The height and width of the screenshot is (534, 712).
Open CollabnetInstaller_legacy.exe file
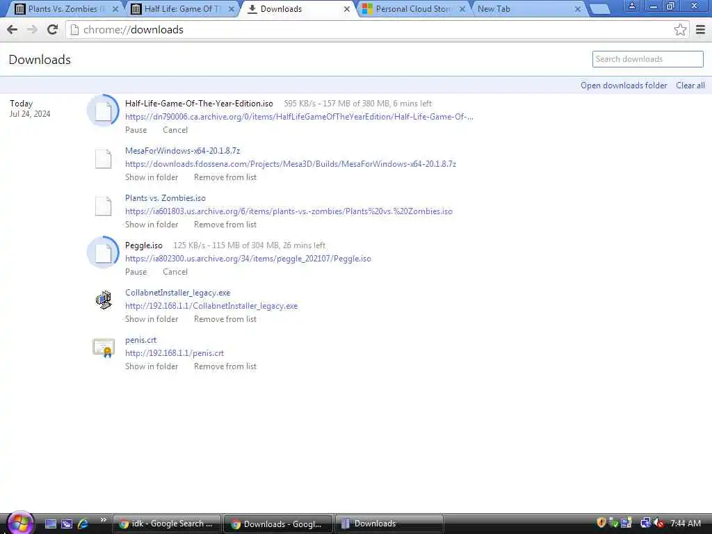[x=177, y=293]
